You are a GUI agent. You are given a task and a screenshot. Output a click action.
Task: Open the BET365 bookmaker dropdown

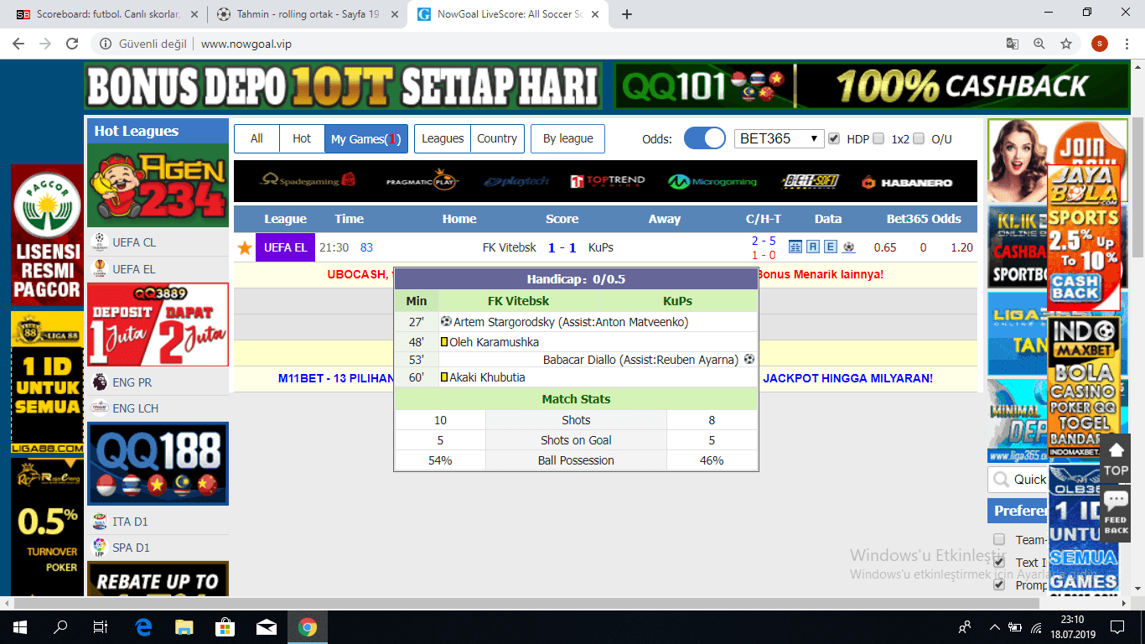780,138
